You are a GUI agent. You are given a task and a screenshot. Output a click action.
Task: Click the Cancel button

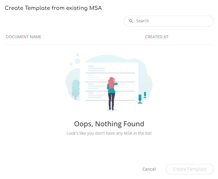tap(149, 169)
